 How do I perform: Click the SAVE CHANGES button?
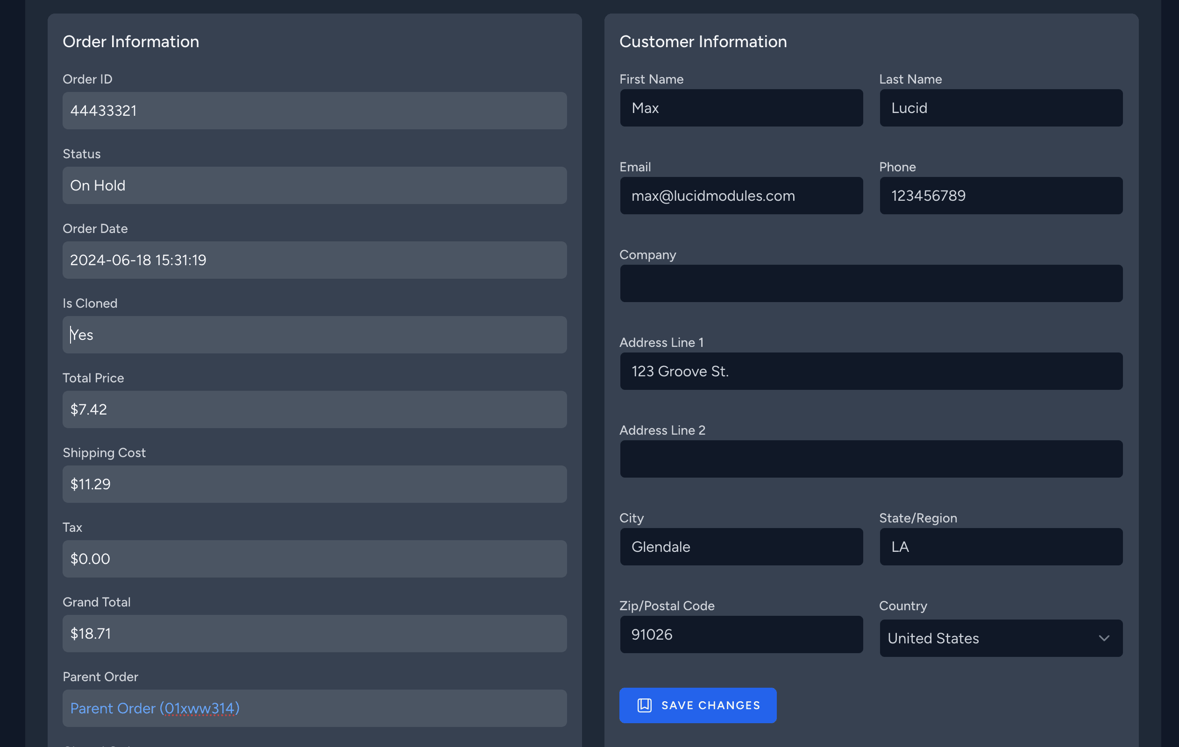[x=697, y=705]
